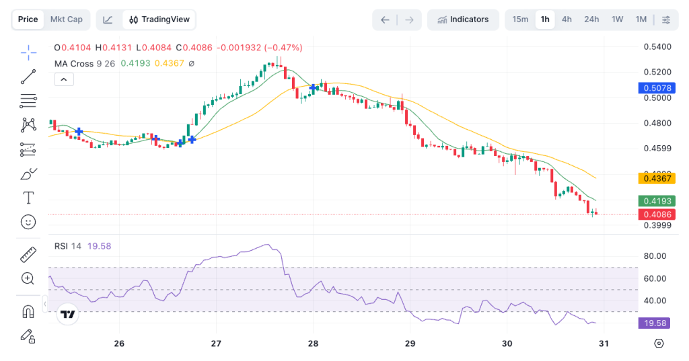
Task: Toggle magnet mode for drawings
Action: click(28, 312)
